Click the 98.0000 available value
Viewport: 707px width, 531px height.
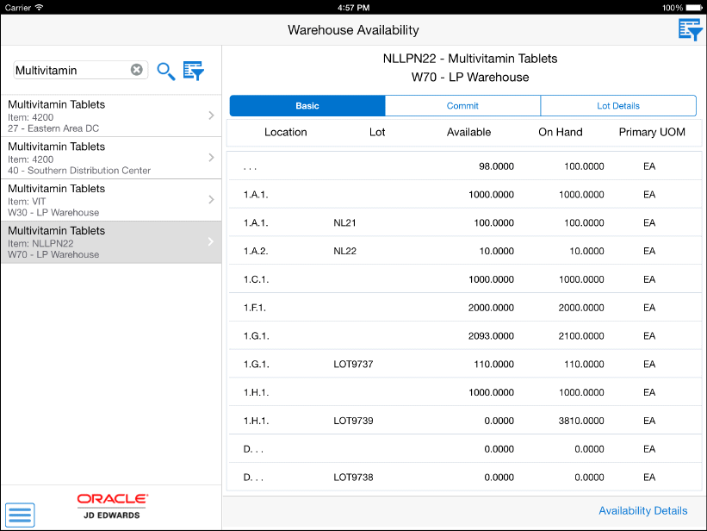496,166
